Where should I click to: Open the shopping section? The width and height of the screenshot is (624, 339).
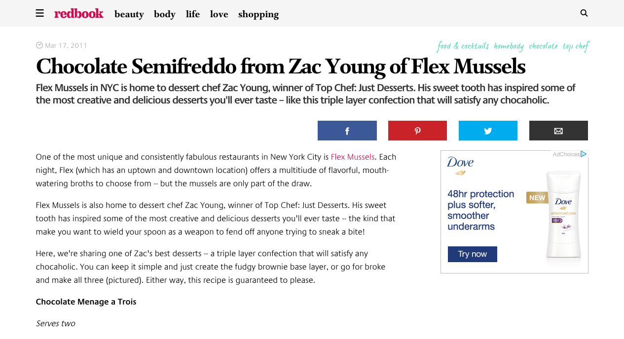pos(258,14)
